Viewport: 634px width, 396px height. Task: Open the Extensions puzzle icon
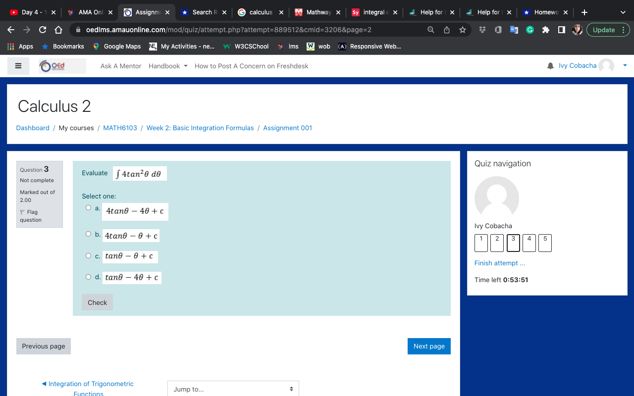tap(546, 30)
